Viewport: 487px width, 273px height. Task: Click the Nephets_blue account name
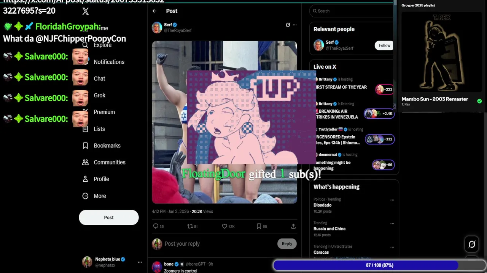[108, 259]
